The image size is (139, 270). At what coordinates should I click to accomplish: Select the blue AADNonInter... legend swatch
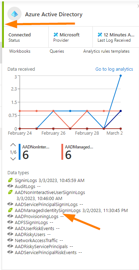click(x=20, y=152)
